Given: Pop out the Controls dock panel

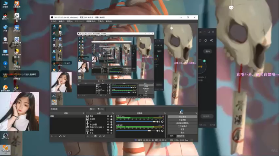Looking at the screenshot, I should pos(196,113).
